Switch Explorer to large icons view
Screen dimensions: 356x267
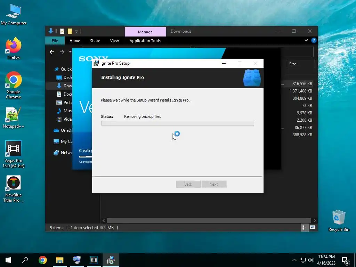pos(313,227)
